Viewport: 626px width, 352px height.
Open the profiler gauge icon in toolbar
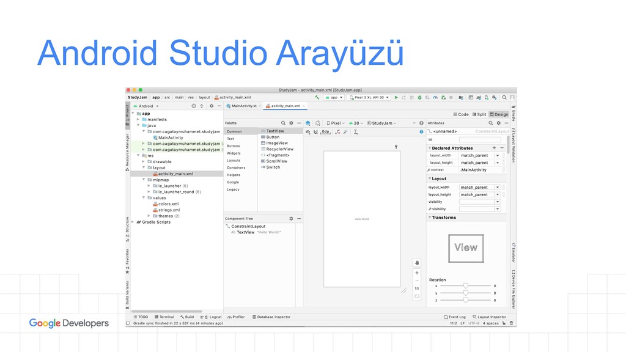tap(435, 97)
